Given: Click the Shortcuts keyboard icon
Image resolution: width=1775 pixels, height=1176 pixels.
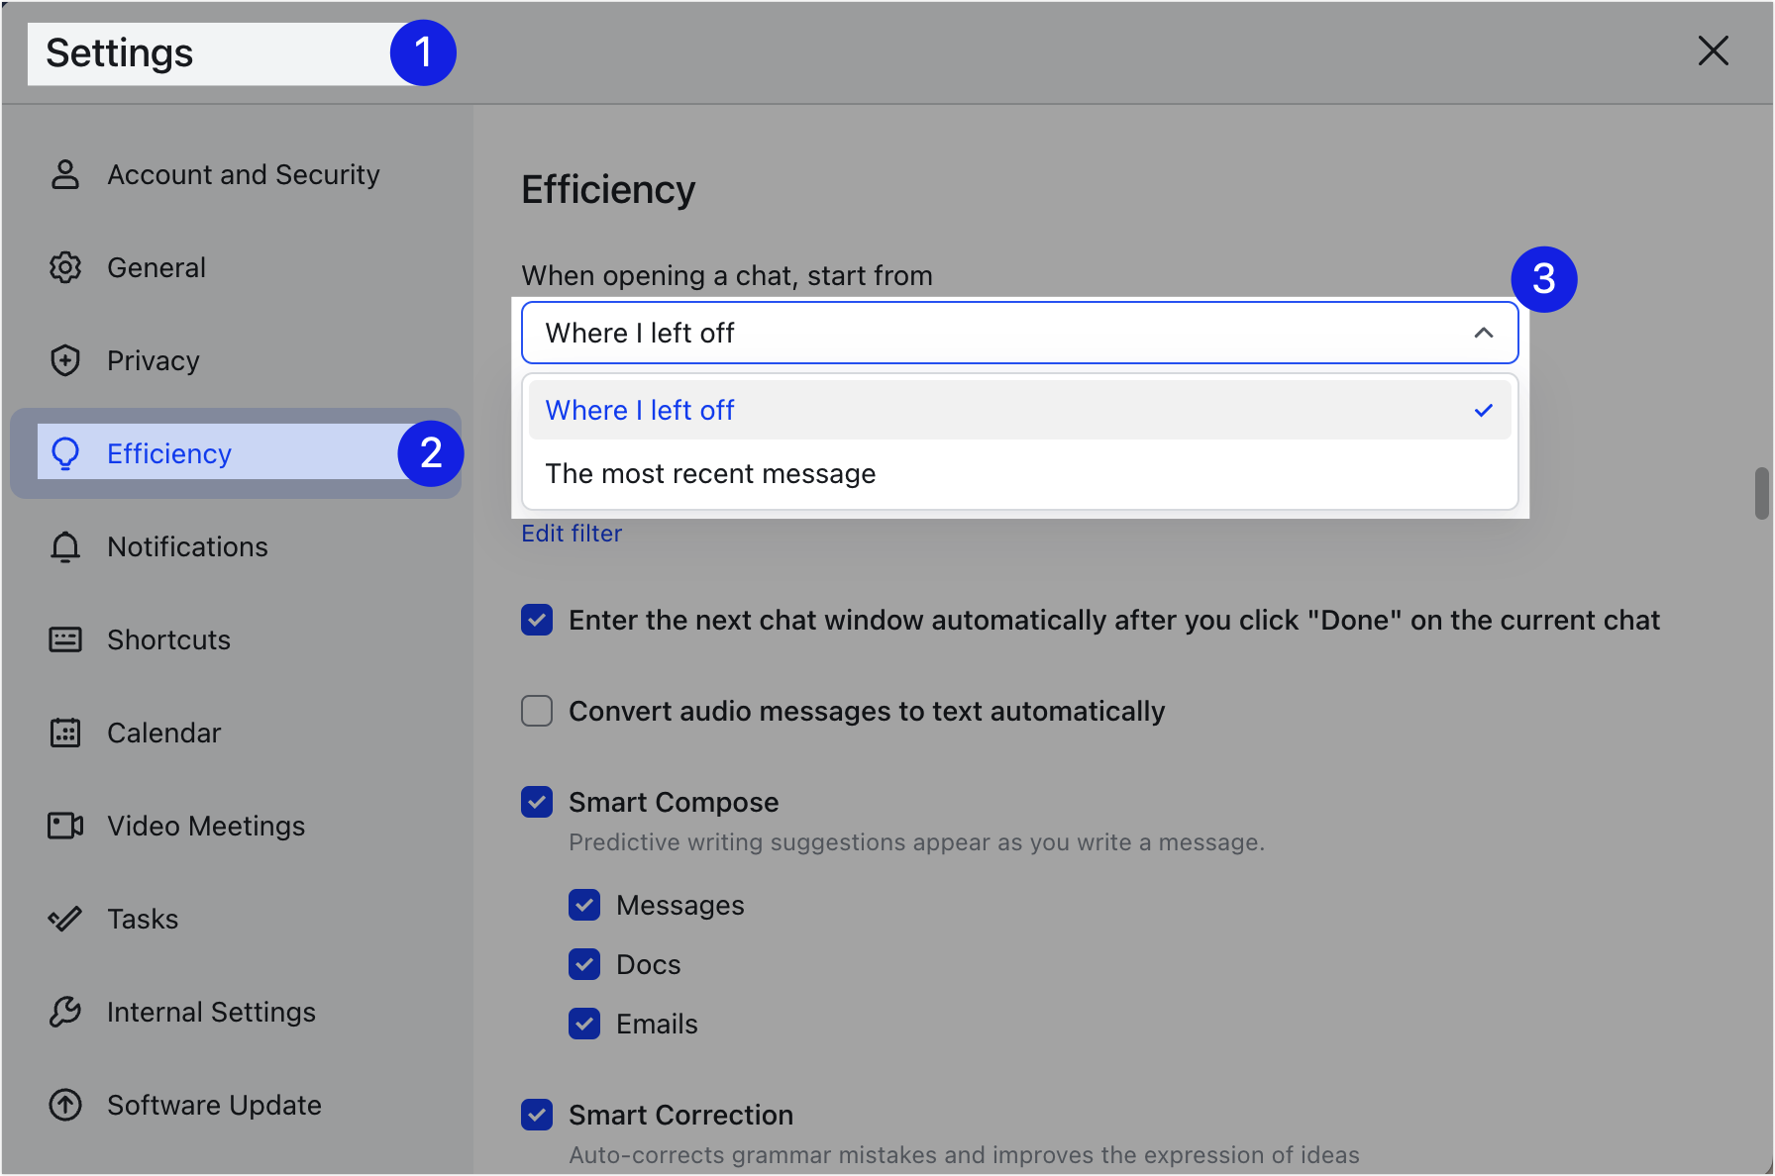Looking at the screenshot, I should coord(64,639).
